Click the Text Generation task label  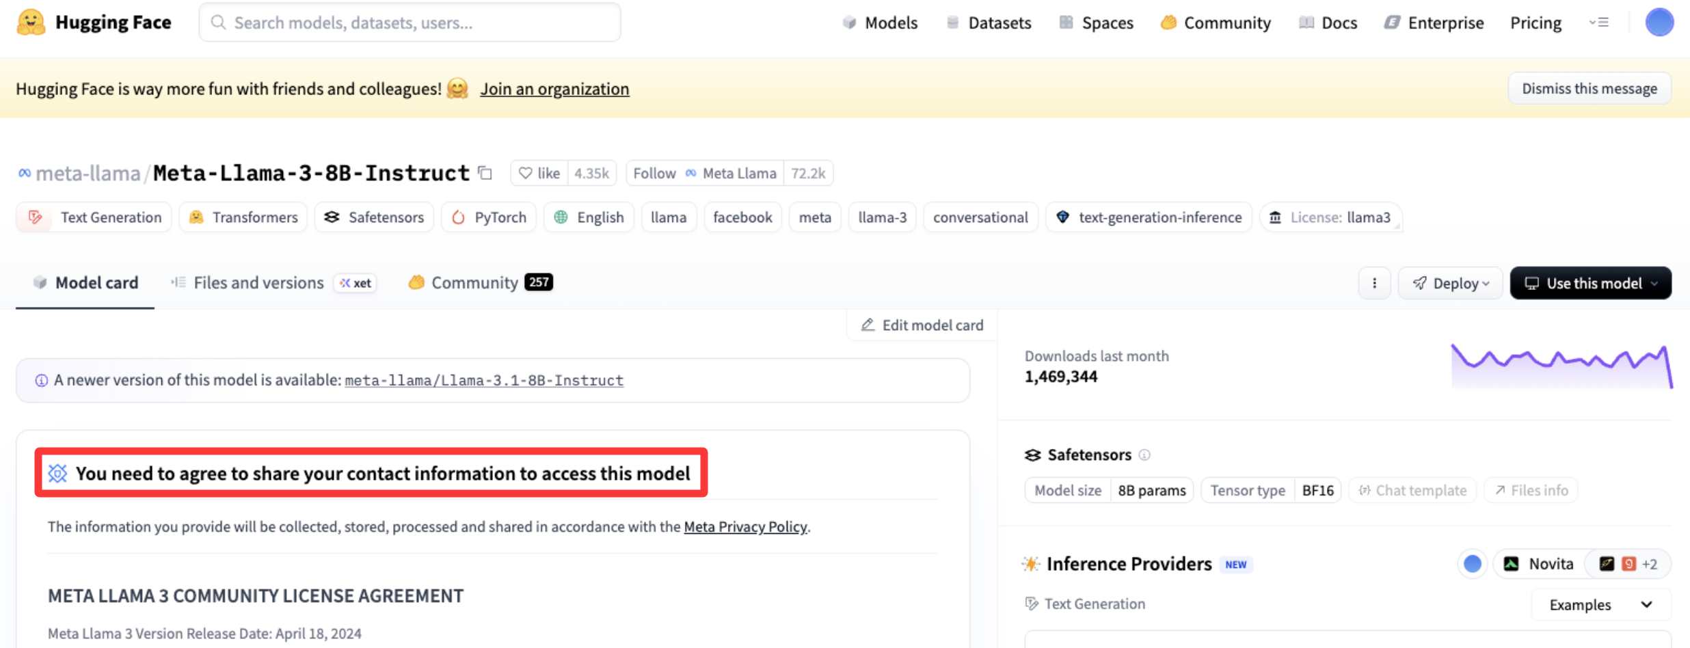click(x=1085, y=604)
